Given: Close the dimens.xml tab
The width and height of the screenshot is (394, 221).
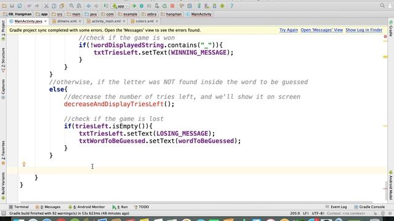Looking at the screenshot, I should (x=80, y=21).
